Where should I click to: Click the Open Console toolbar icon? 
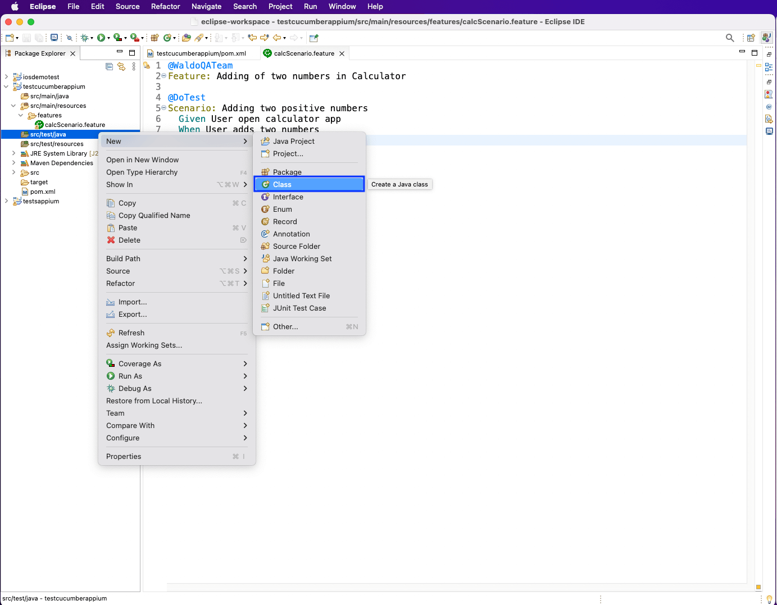click(54, 38)
